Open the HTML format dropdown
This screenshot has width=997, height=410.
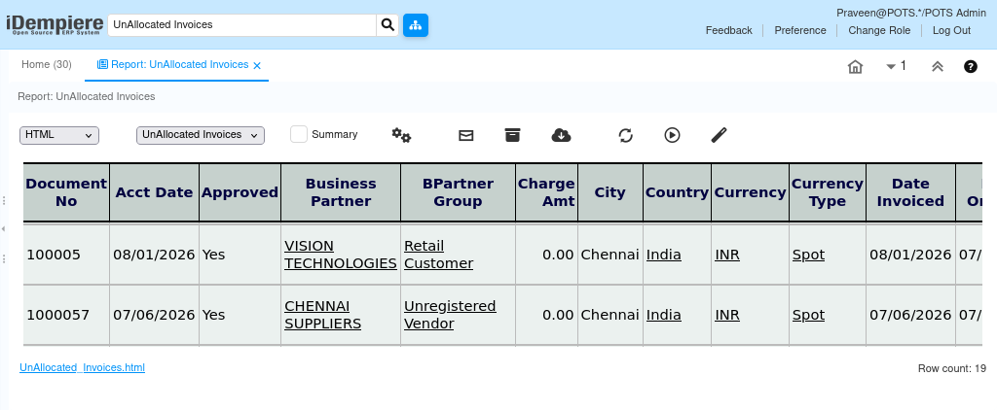(x=59, y=135)
